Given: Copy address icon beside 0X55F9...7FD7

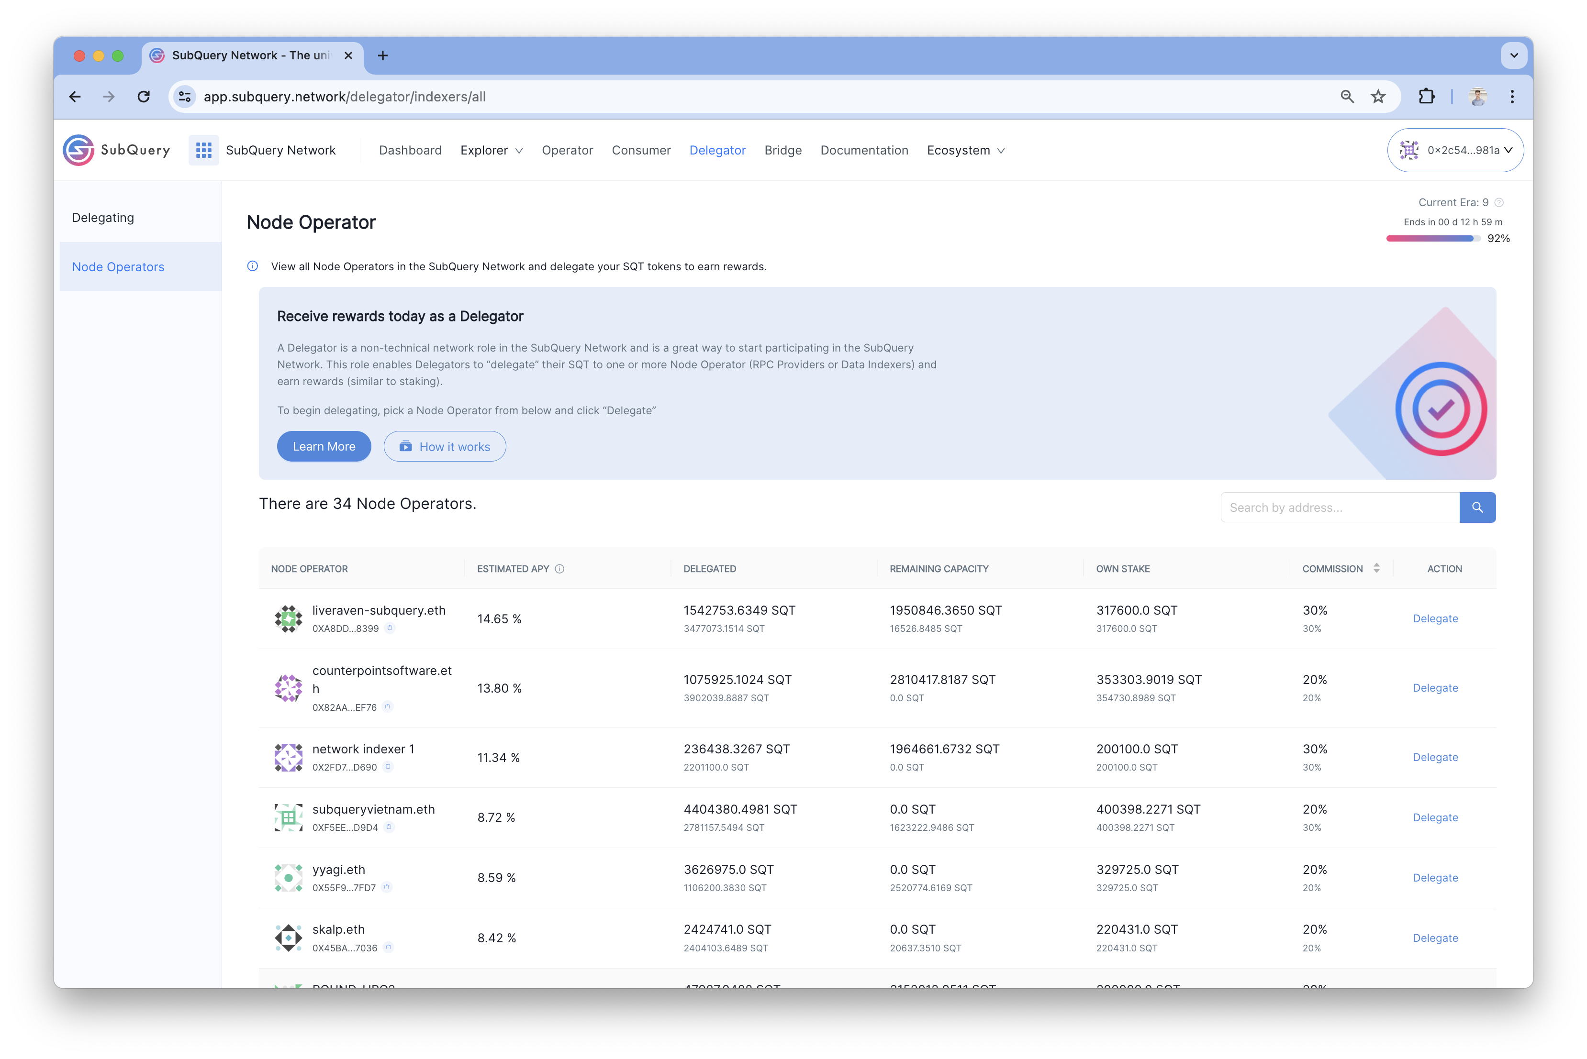Looking at the screenshot, I should [386, 887].
